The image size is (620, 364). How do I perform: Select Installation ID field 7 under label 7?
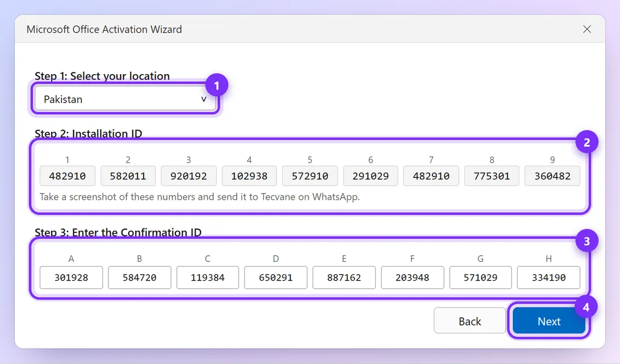point(431,176)
